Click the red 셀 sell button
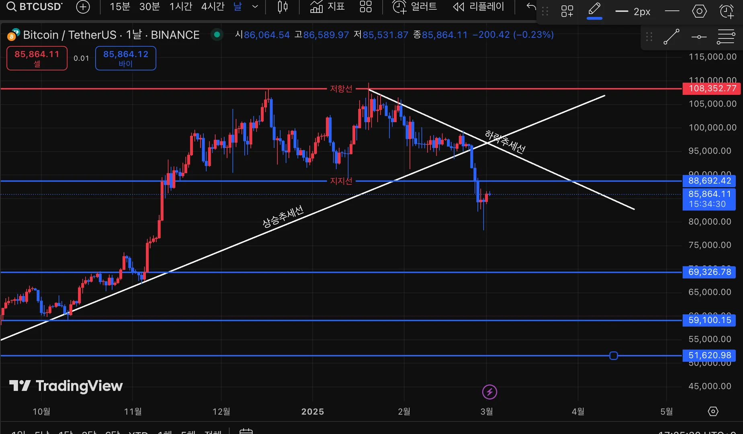The width and height of the screenshot is (743, 434). click(37, 58)
